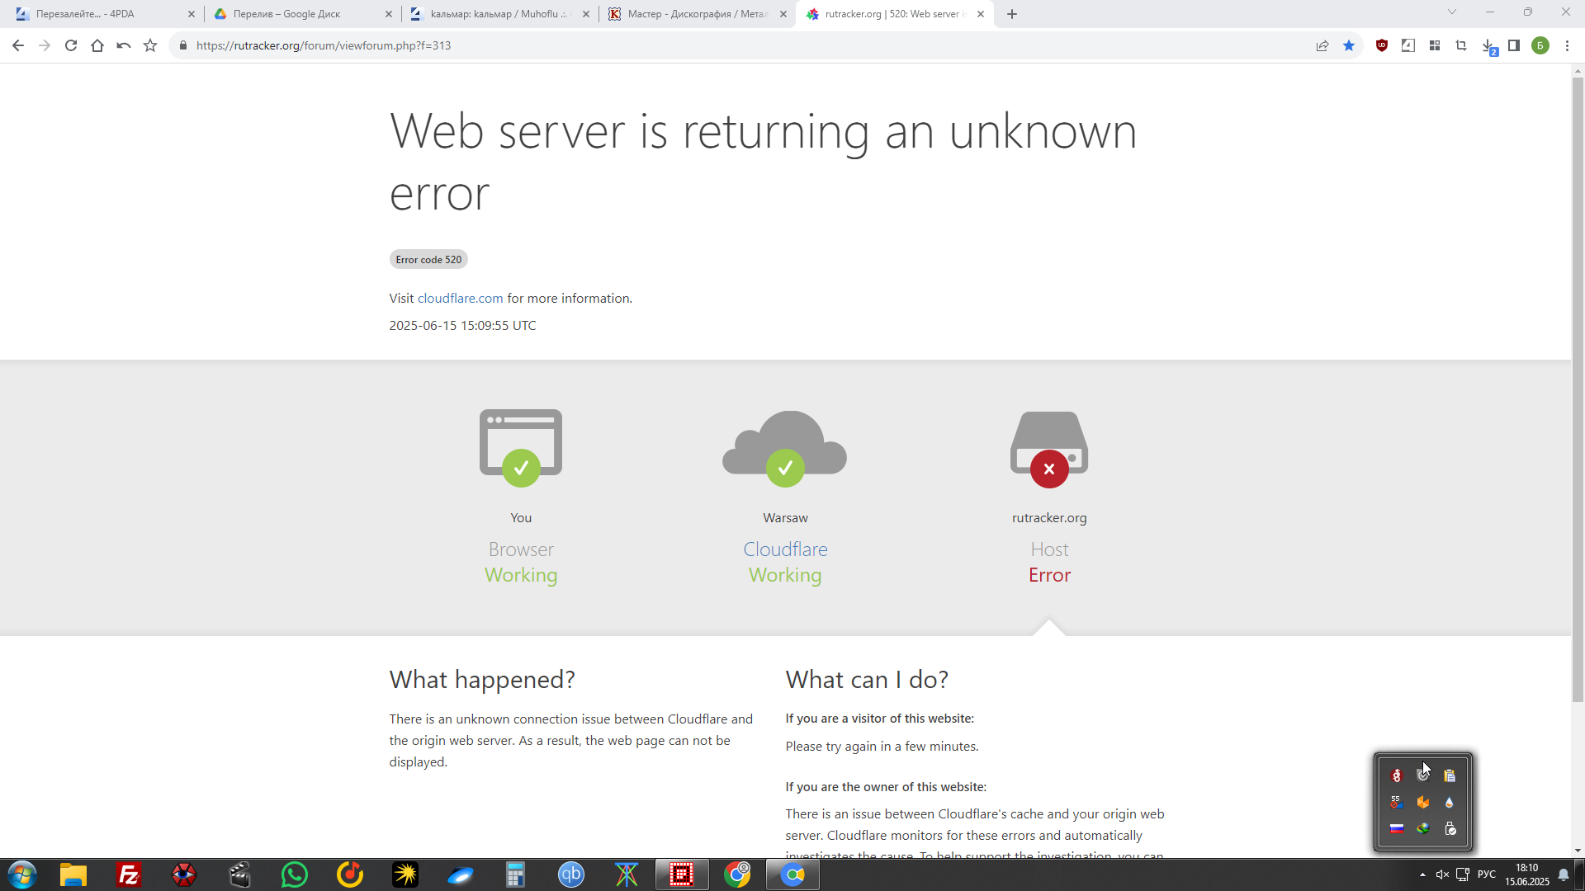Image resolution: width=1585 pixels, height=891 pixels.
Task: Go forward with the forward arrow
Action: pos(45,45)
